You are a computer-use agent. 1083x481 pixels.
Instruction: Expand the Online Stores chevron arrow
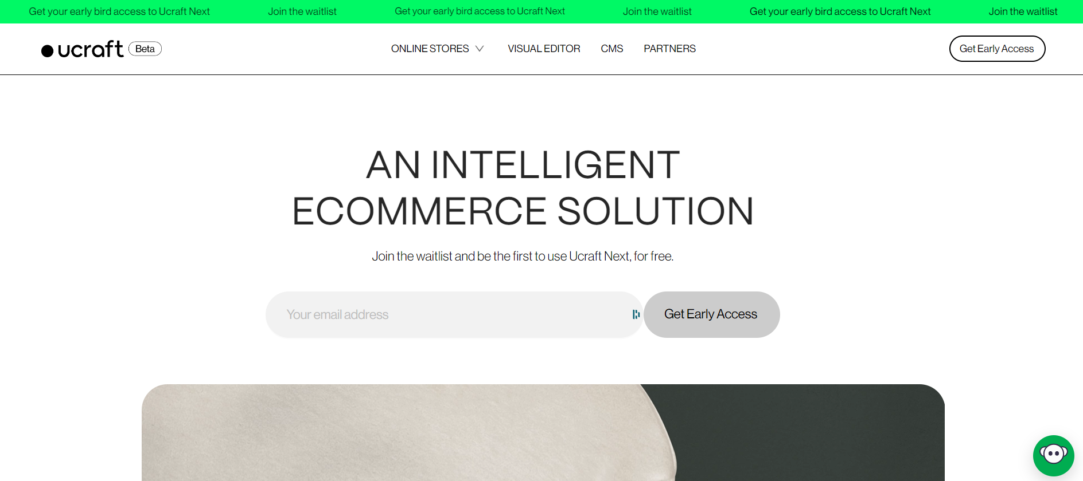tap(480, 49)
